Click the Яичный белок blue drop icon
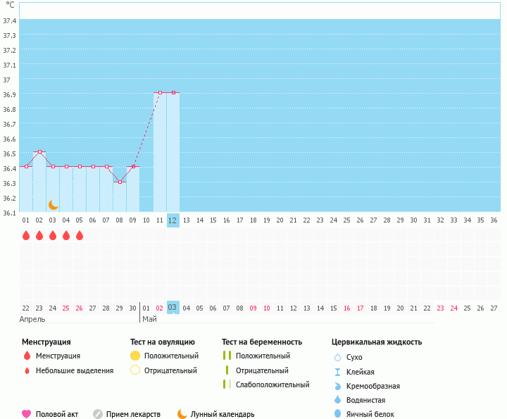 click(337, 414)
